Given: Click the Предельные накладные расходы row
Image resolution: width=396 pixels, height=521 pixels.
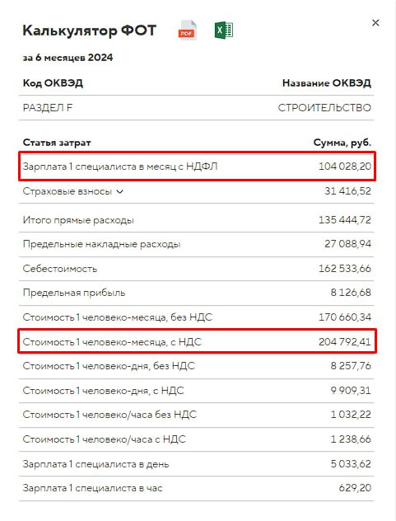Looking at the screenshot, I should (x=197, y=244).
